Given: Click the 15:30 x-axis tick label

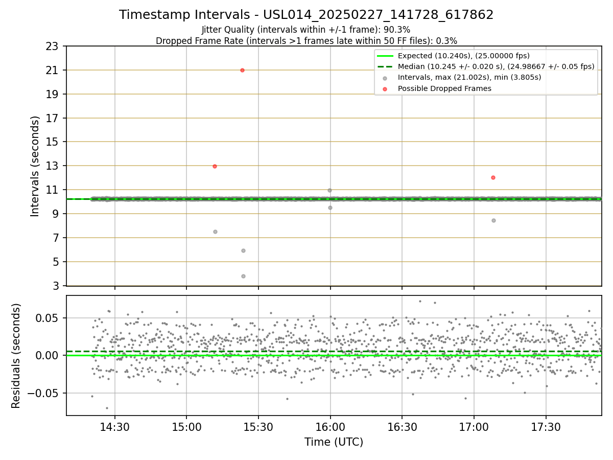Looking at the screenshot, I should [258, 426].
